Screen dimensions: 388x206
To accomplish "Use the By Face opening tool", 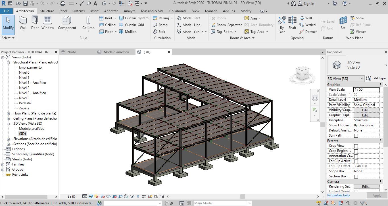I will click(x=282, y=25).
